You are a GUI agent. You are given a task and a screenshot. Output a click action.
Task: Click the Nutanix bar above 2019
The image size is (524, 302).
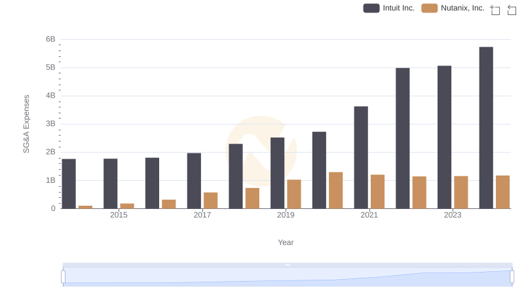click(294, 194)
